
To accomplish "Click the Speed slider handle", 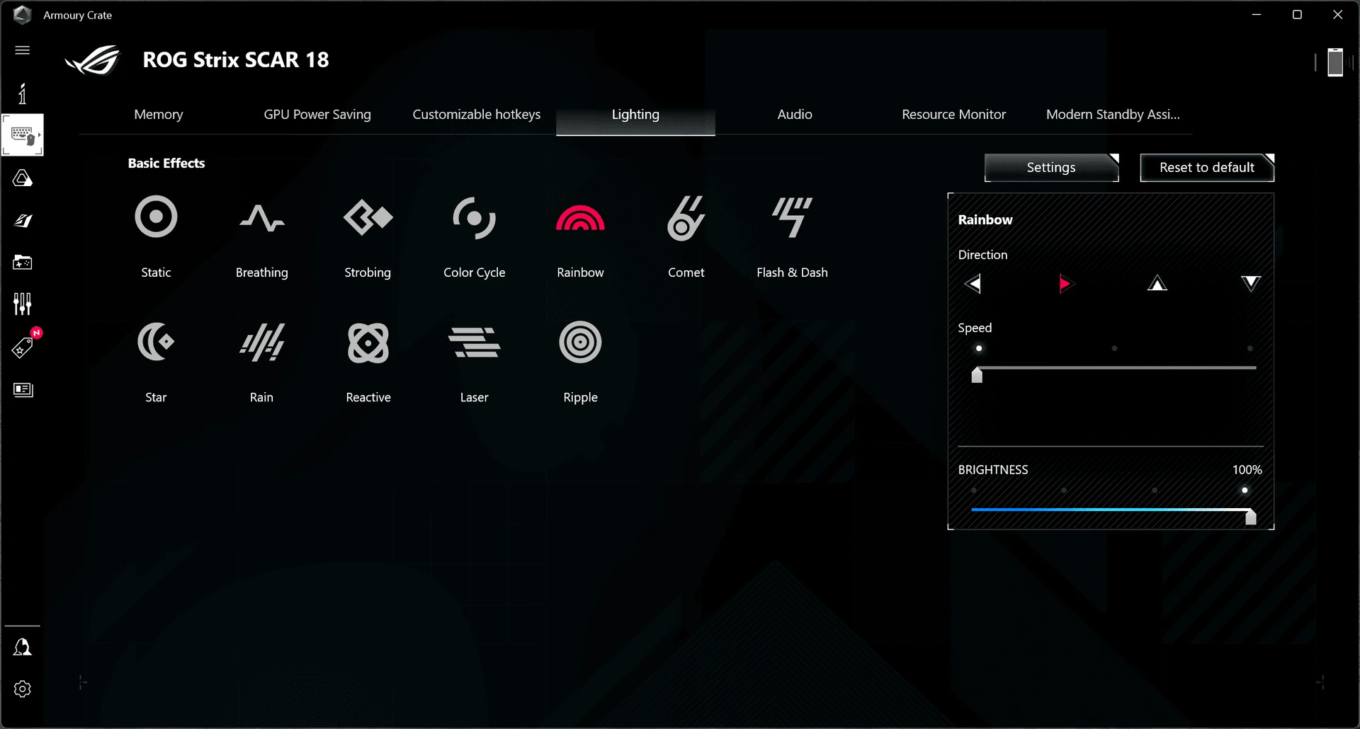I will [x=977, y=374].
